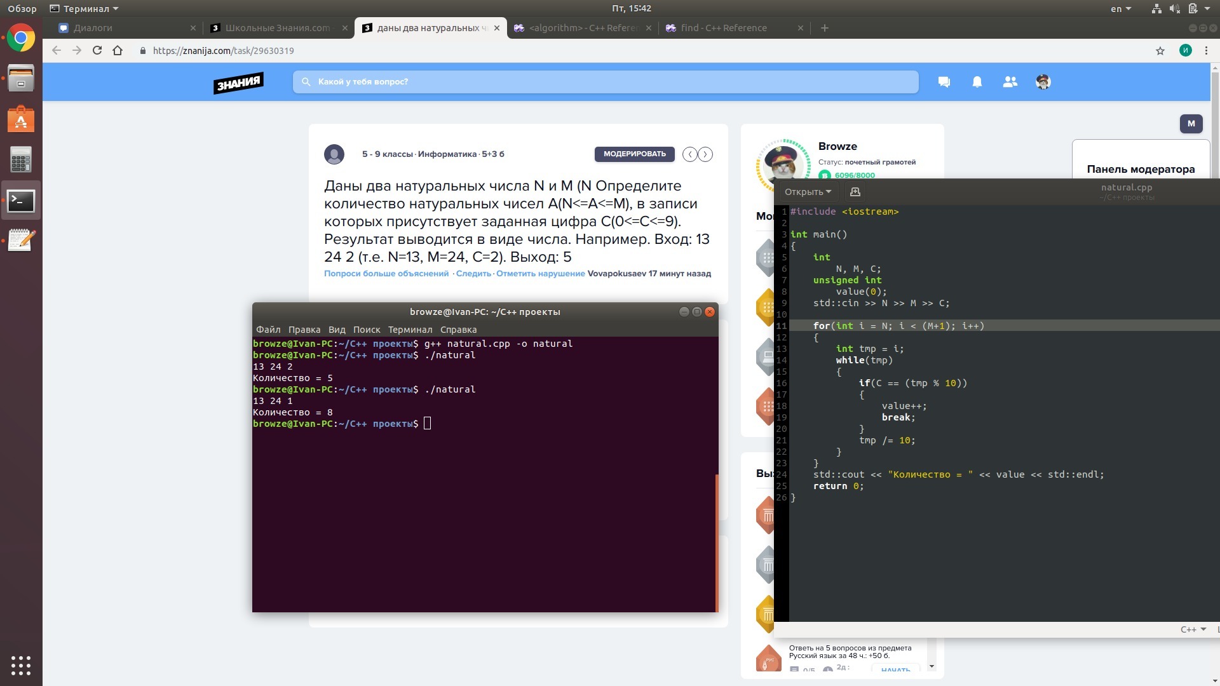This screenshot has width=1220, height=686.
Task: Open friends icon in Знания header
Action: (1010, 82)
